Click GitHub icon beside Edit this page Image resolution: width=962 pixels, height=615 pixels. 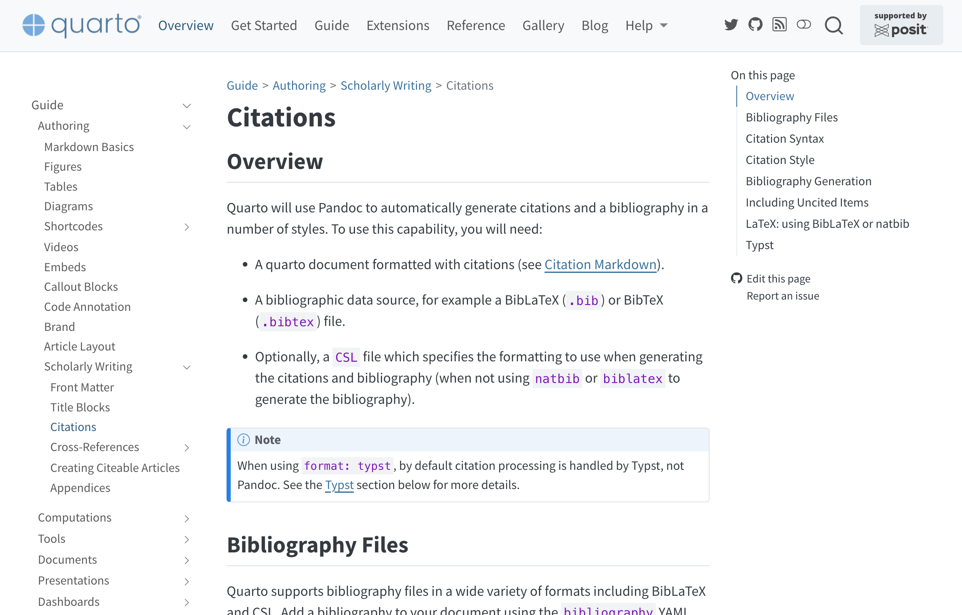click(x=737, y=278)
